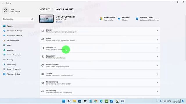Launch Microsoft Edge from the taskbar
The width and height of the screenshot is (186, 104).
point(101,101)
